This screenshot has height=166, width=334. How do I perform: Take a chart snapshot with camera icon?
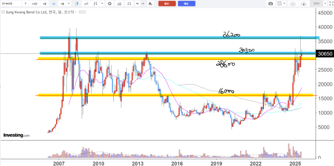(x=271, y=4)
